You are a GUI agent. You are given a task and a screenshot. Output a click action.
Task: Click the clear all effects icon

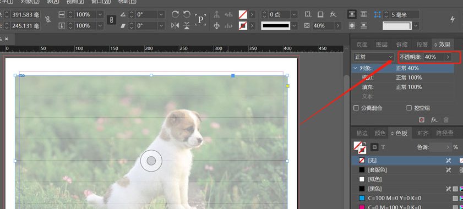pyautogui.click(x=422, y=120)
